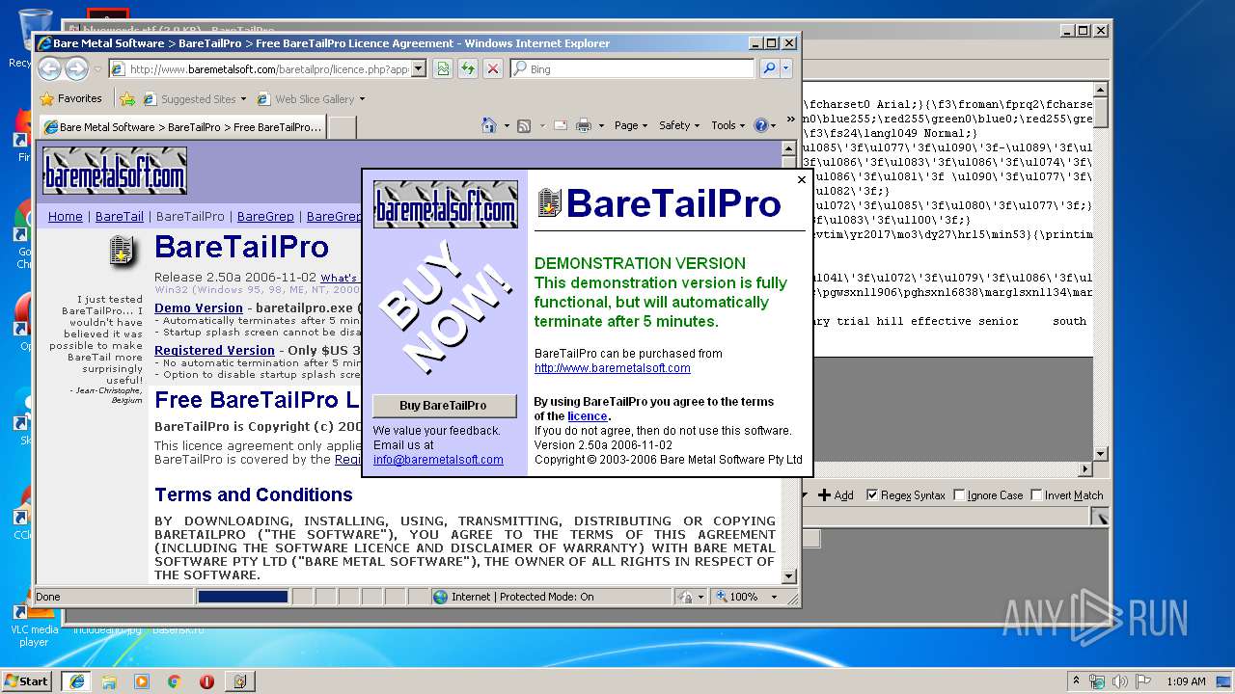This screenshot has height=694, width=1235.
Task: Toggle Compatibility View icon in IE
Action: [x=443, y=68]
